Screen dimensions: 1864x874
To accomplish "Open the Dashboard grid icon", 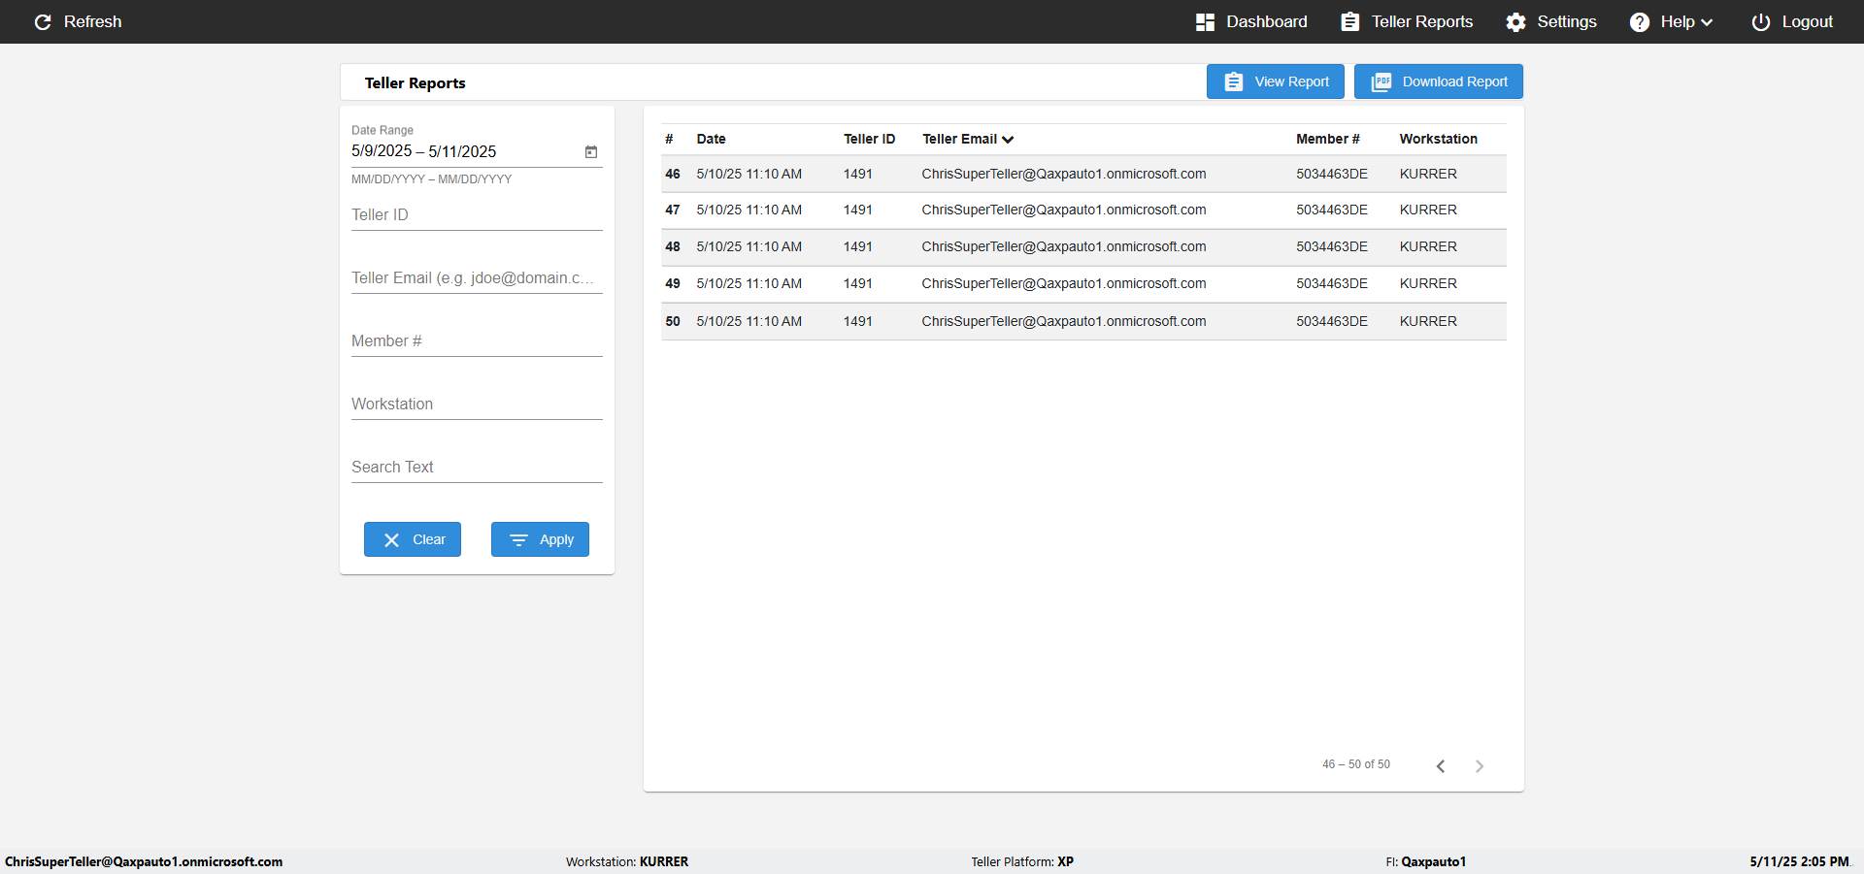I will [x=1205, y=22].
